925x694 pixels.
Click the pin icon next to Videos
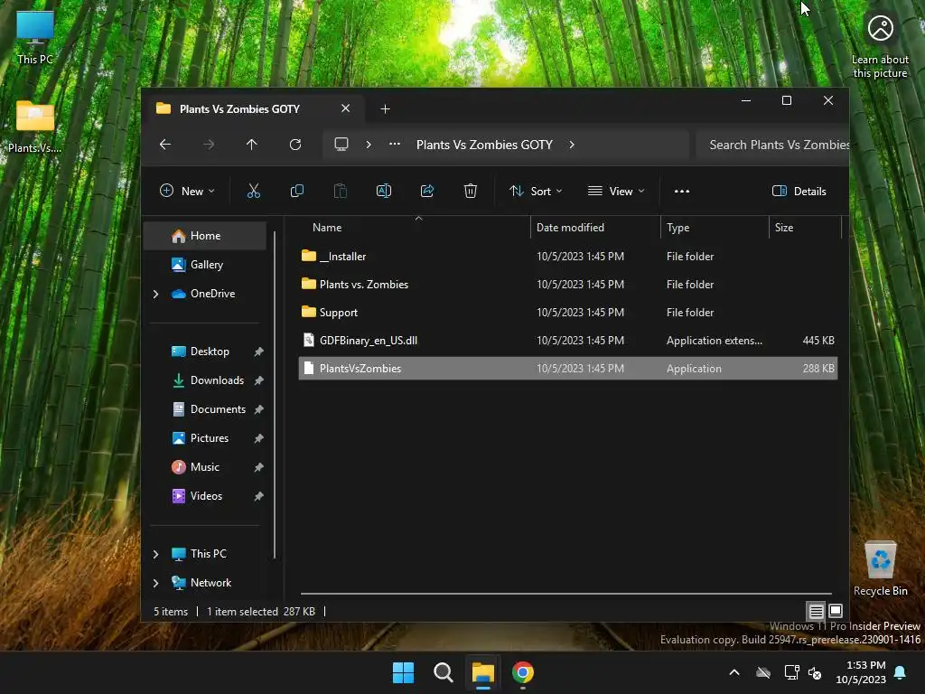[258, 496]
